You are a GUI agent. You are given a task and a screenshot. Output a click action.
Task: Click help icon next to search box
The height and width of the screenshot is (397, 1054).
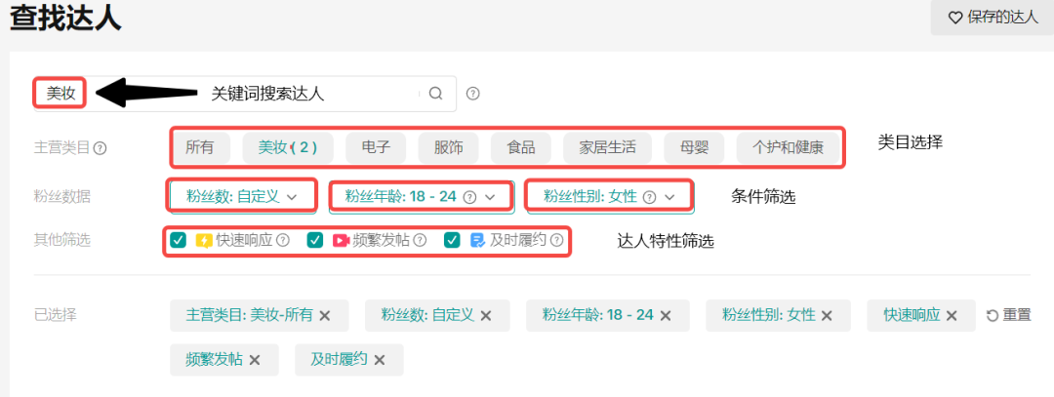point(473,94)
